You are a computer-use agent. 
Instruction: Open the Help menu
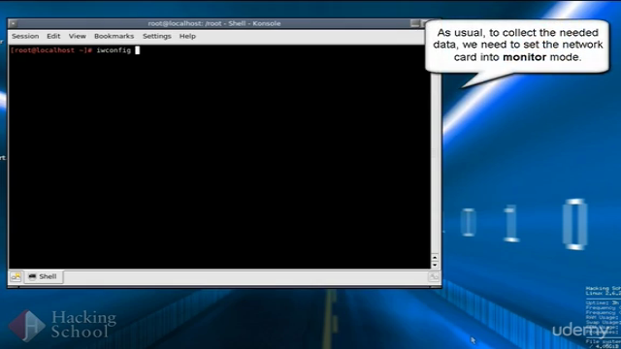click(x=187, y=36)
